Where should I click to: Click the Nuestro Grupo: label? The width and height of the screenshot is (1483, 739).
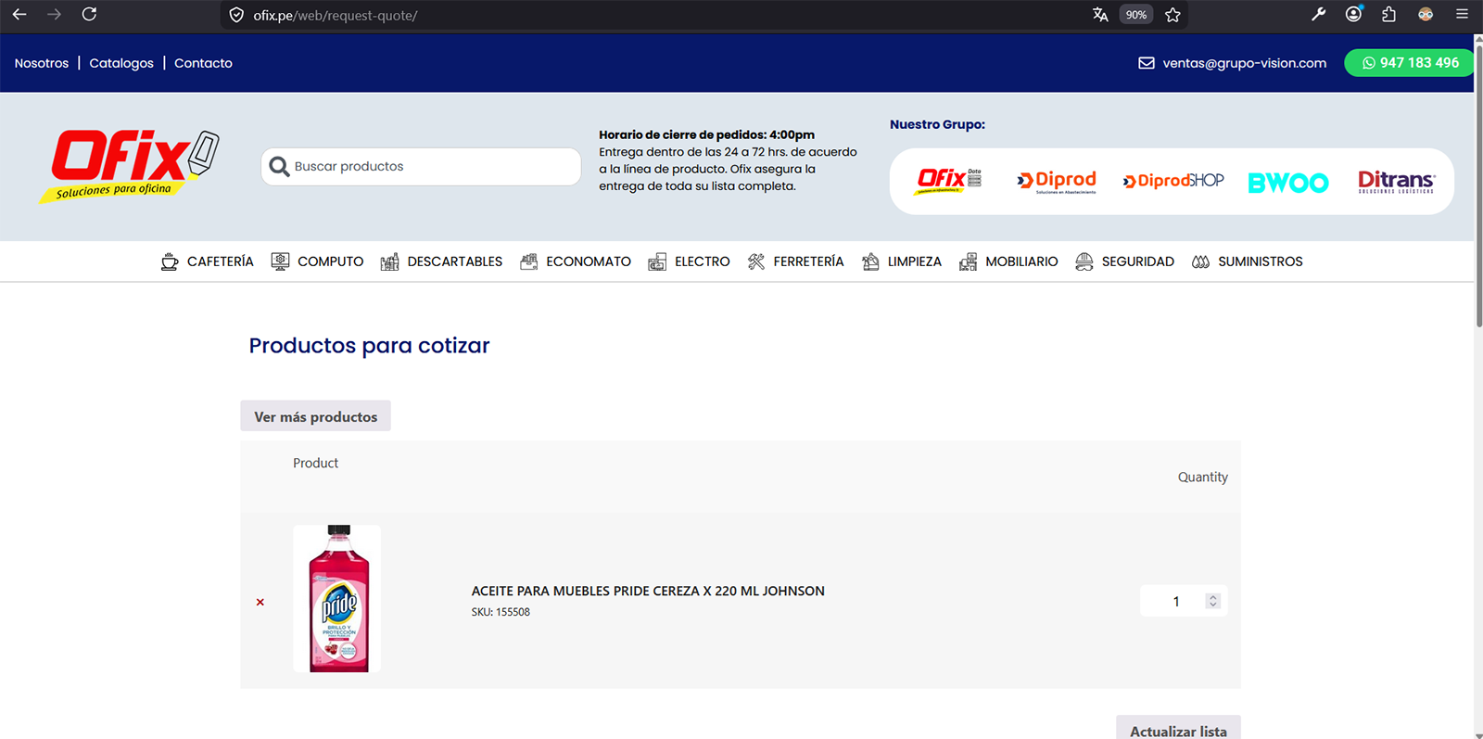[937, 124]
